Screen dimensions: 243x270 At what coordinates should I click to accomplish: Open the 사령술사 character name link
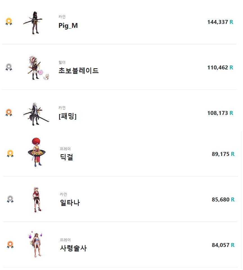73,248
